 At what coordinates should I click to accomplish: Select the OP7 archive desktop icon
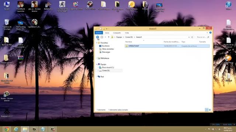pos(21,59)
